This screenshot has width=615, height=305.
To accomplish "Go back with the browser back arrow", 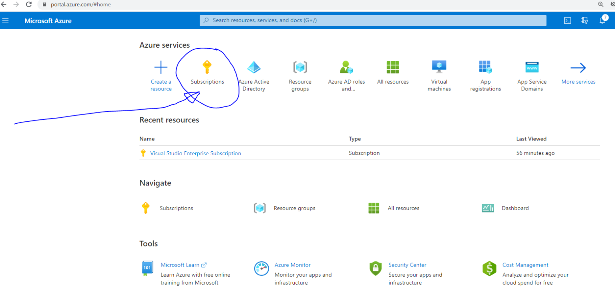I will tap(4, 4).
